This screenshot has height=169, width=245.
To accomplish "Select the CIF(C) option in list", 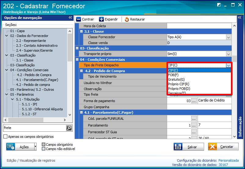I will pos(199,70).
